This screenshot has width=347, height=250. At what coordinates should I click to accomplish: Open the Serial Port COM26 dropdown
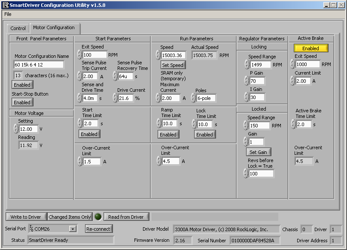tap(73, 229)
